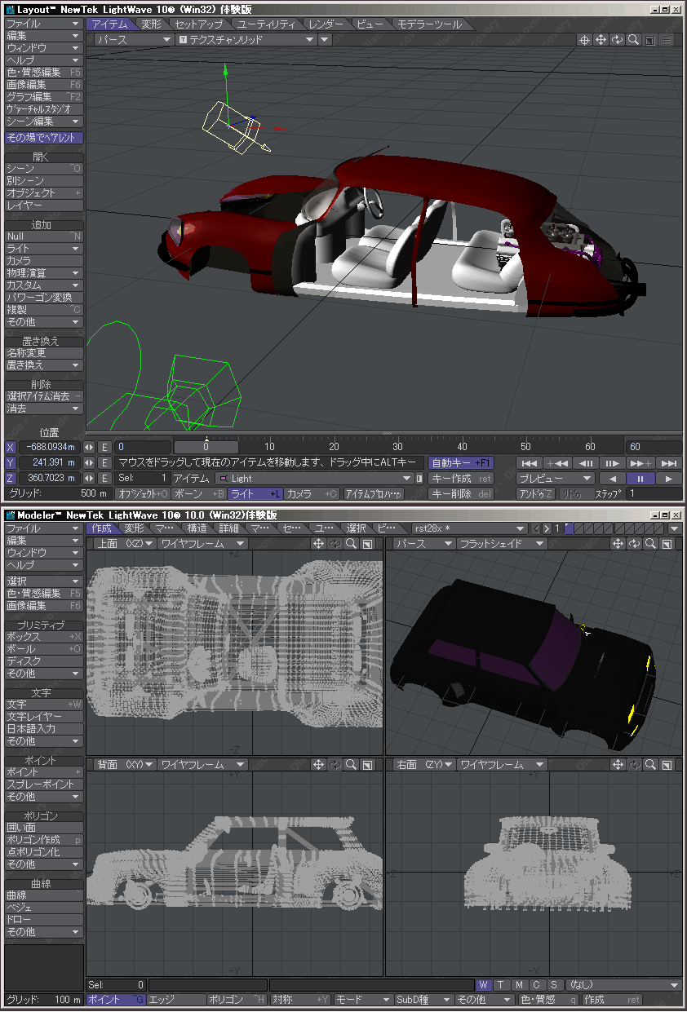Pause playback in the Layout timeline

640,479
